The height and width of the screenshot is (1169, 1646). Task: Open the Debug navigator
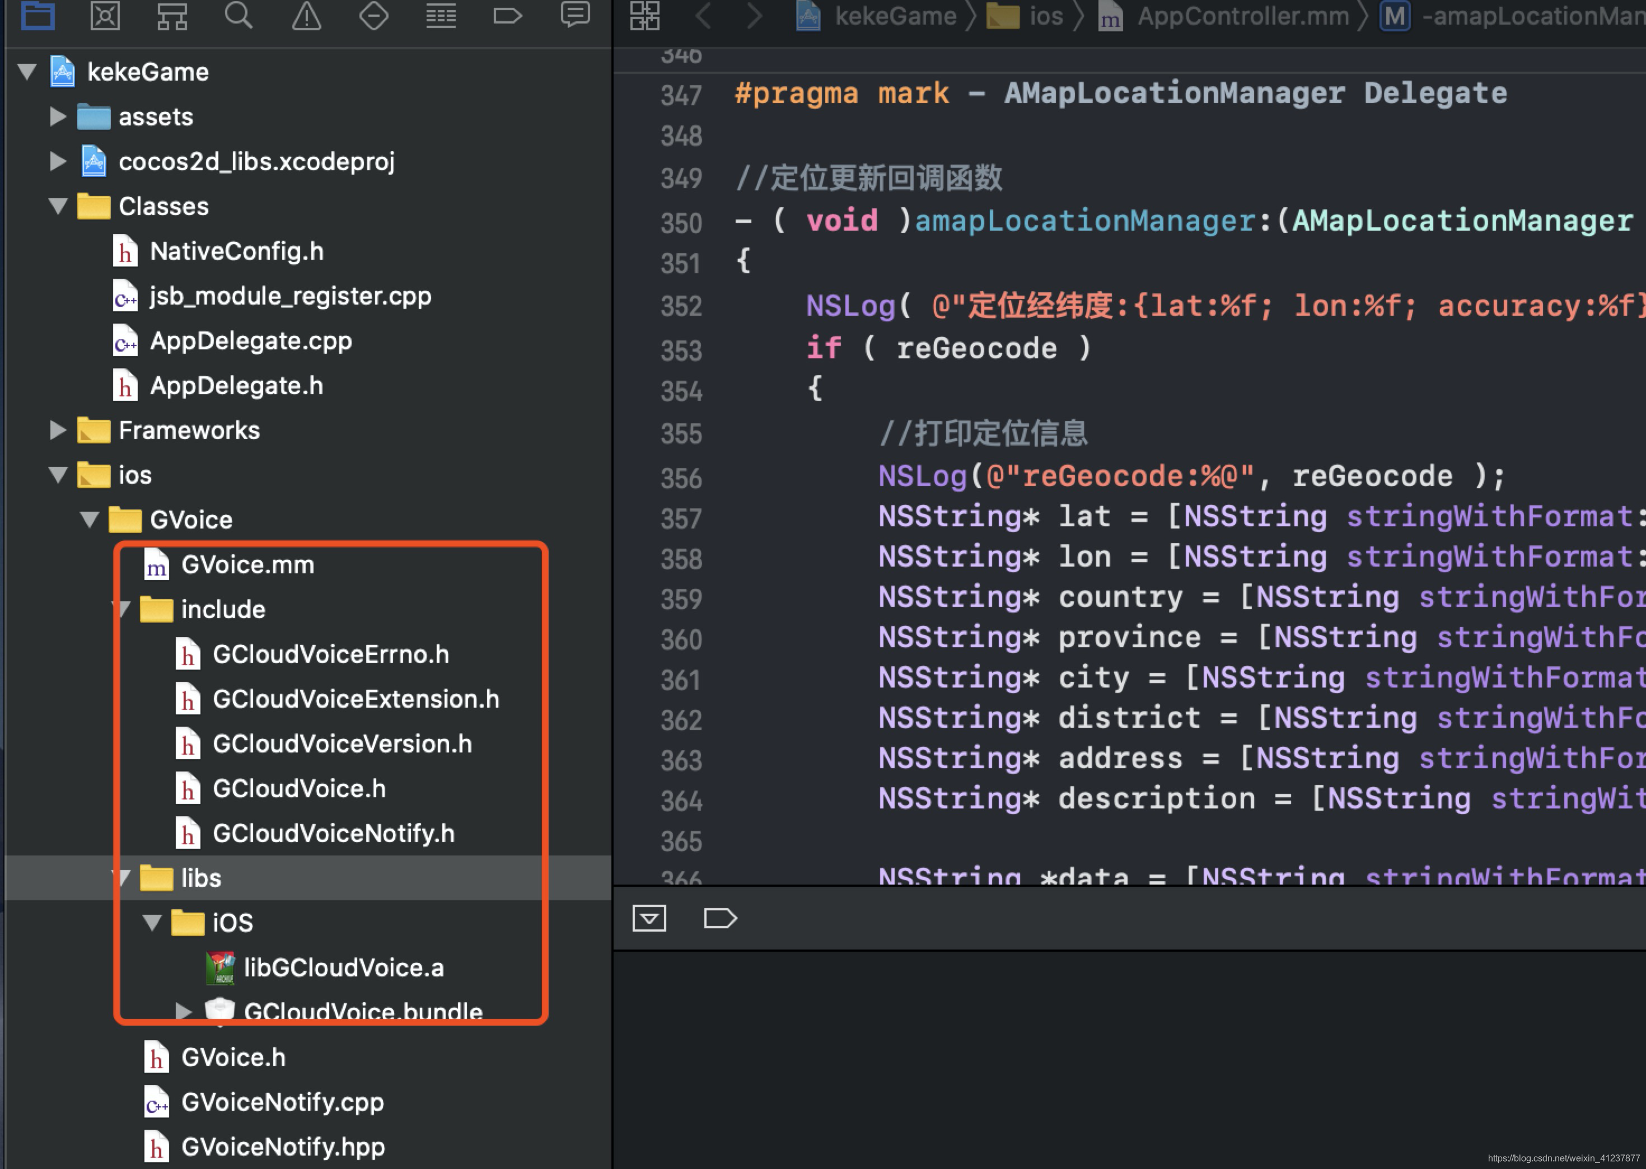click(441, 15)
